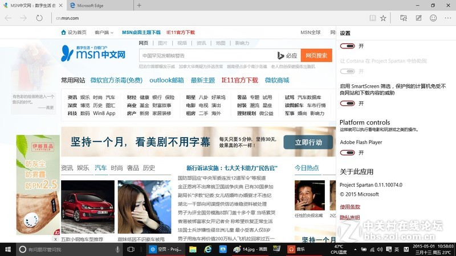Open 使用条款 link in settings
The image size is (456, 256).
click(350, 207)
